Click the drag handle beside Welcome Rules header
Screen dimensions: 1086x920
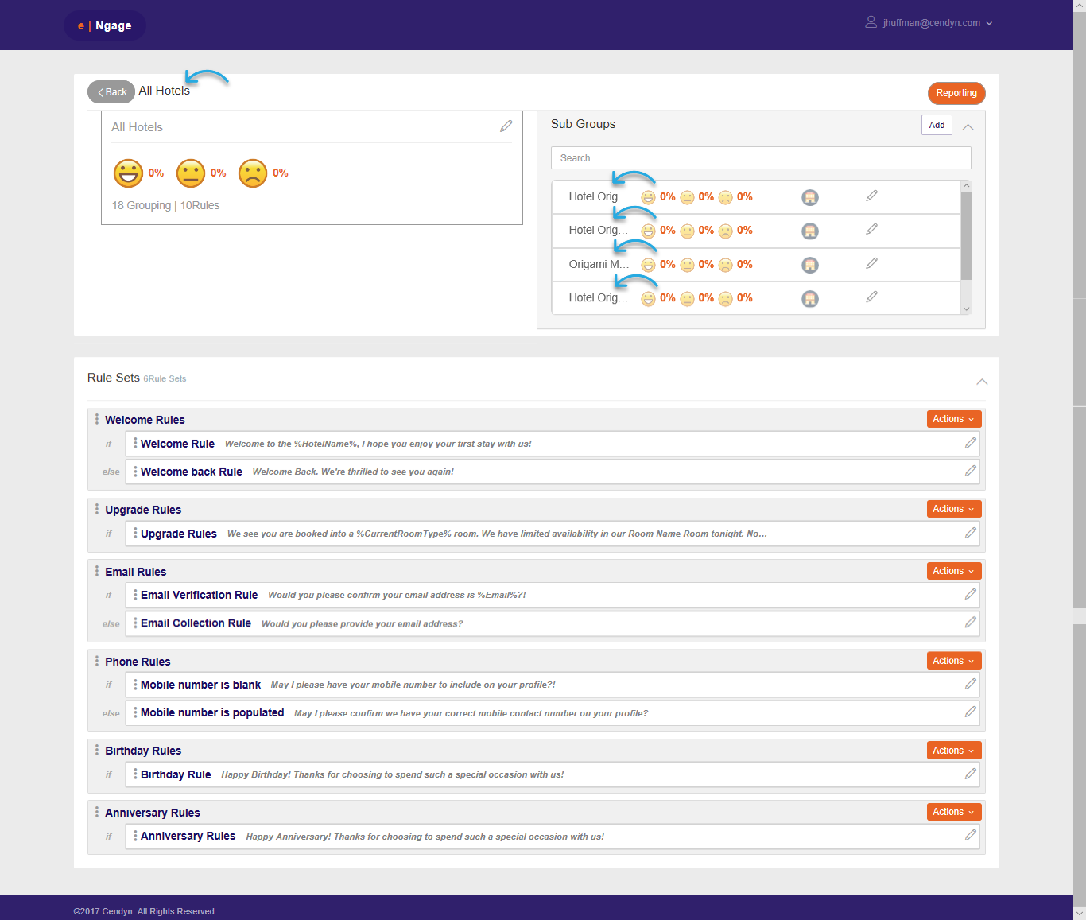[97, 419]
